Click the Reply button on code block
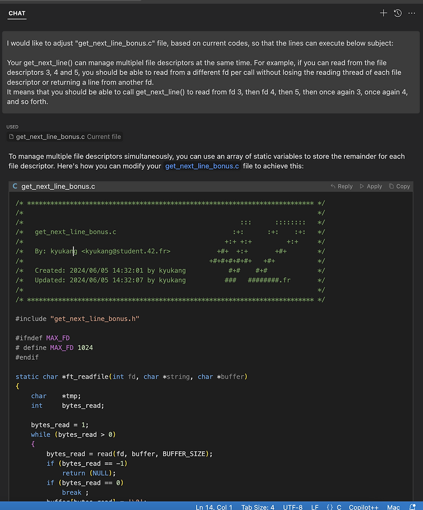 [342, 186]
